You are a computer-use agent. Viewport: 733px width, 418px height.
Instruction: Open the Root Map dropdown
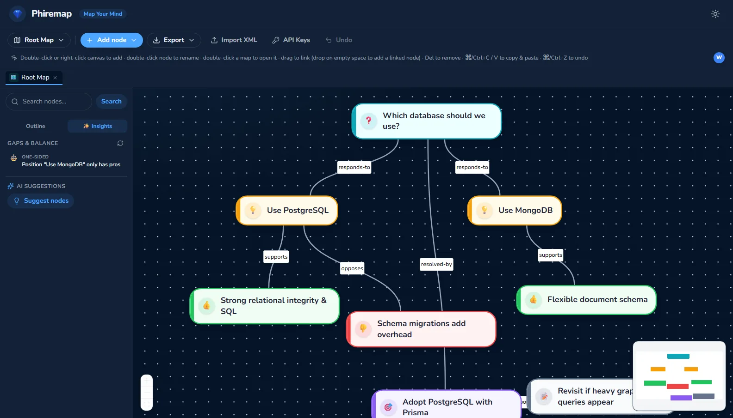39,40
